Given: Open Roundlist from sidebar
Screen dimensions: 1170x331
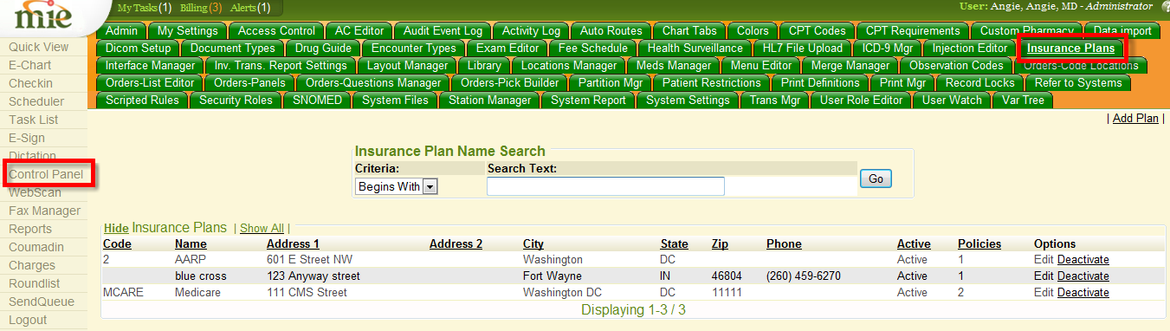Looking at the screenshot, I should [x=36, y=283].
